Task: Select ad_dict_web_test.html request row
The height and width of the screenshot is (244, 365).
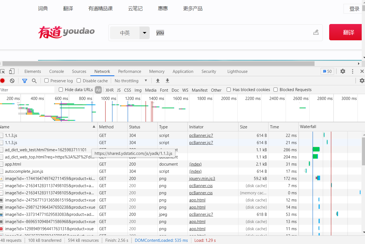Action: tap(181, 150)
